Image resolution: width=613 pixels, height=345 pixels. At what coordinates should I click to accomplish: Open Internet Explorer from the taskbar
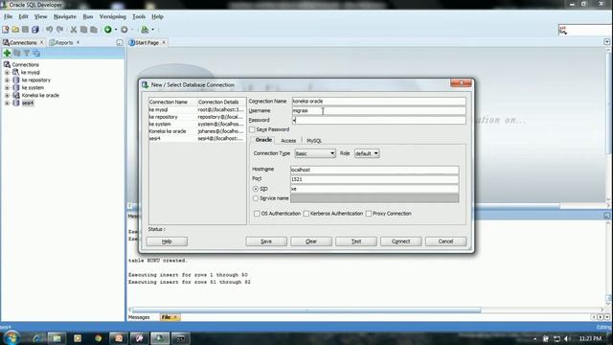click(x=36, y=338)
